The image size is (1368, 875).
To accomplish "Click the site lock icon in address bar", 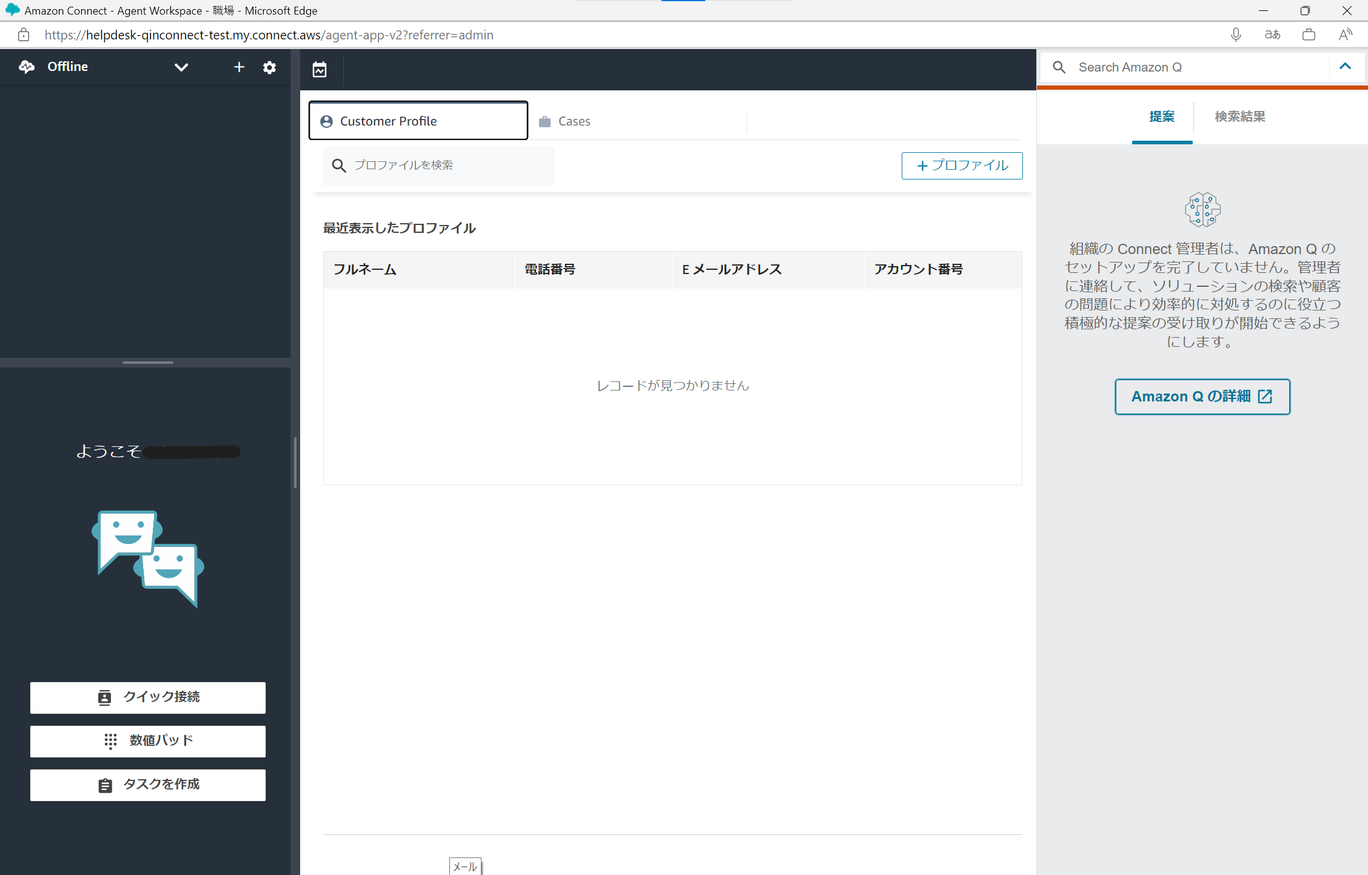I will tap(24, 35).
